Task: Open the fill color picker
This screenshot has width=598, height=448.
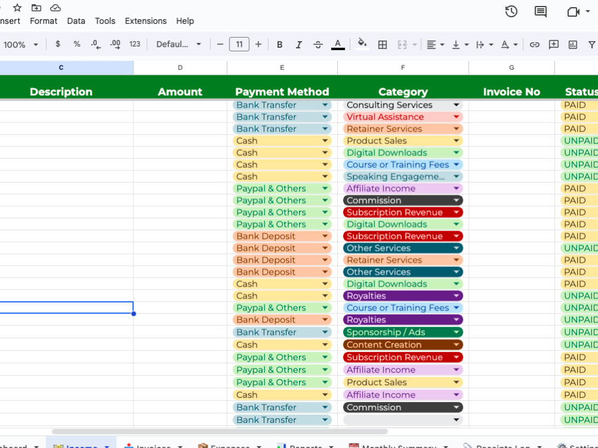Action: click(x=362, y=44)
